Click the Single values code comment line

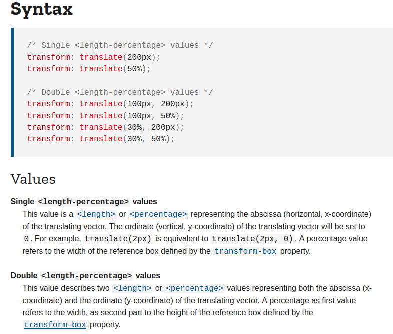pyautogui.click(x=120, y=45)
